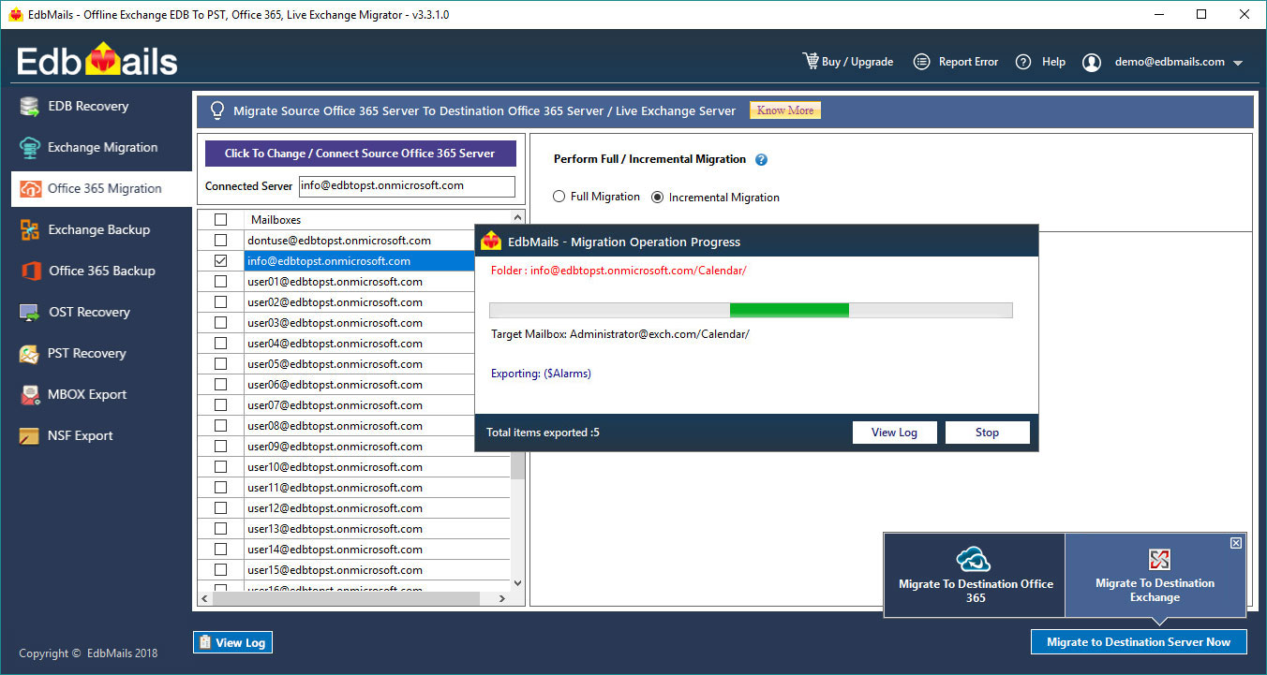Uncheck info@edbtopst.onmicrosoft.com mailbox
Image resolution: width=1267 pixels, height=675 pixels.
(x=220, y=260)
